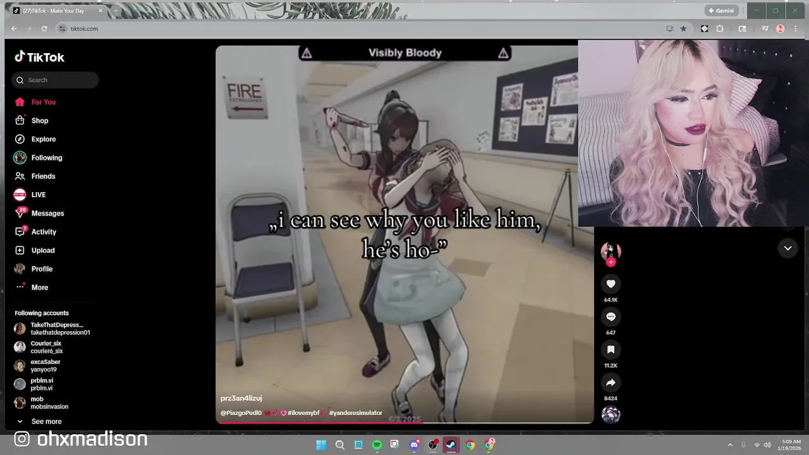
Task: Open the #yanderesimulator hashtag
Action: point(355,413)
